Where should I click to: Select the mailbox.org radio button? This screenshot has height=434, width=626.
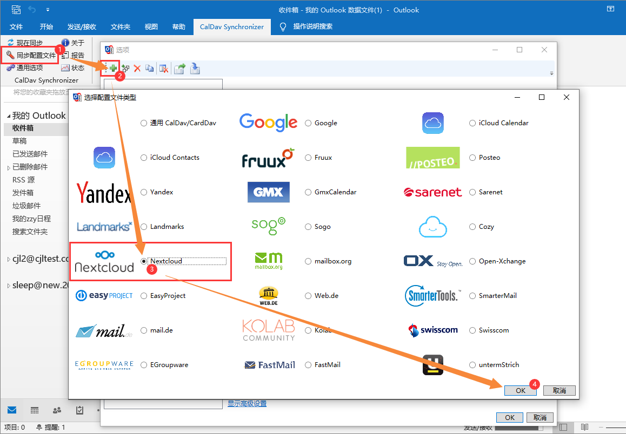[x=308, y=261]
